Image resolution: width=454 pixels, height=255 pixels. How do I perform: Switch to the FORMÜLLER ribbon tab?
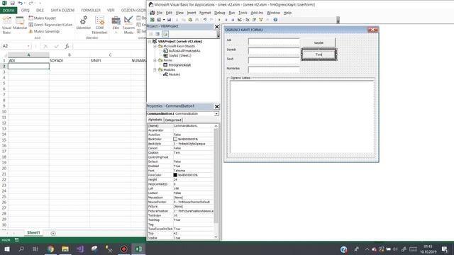click(x=91, y=10)
